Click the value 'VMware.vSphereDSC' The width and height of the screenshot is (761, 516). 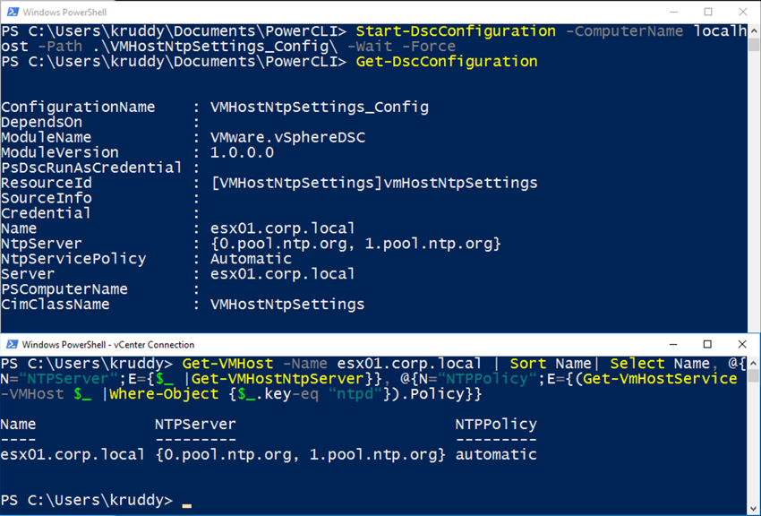click(x=287, y=137)
